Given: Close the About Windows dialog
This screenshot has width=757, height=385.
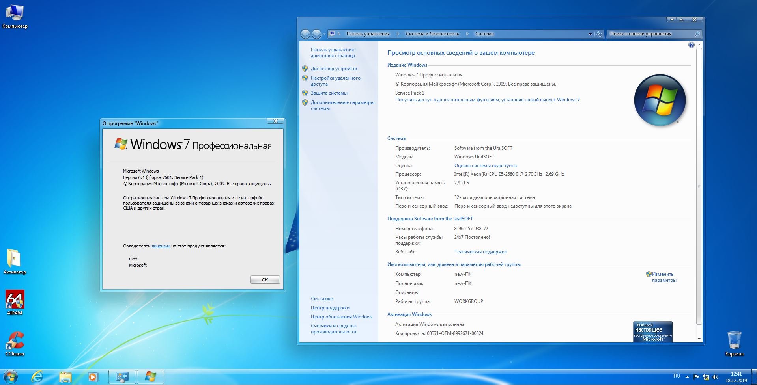Looking at the screenshot, I should coord(275,121).
